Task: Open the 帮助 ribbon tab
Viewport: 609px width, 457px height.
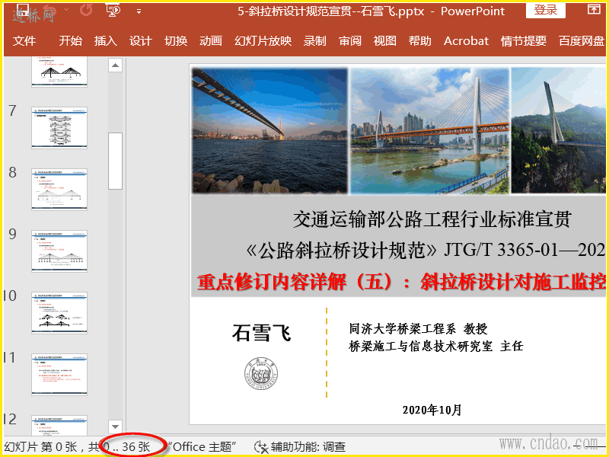Action: click(x=420, y=41)
